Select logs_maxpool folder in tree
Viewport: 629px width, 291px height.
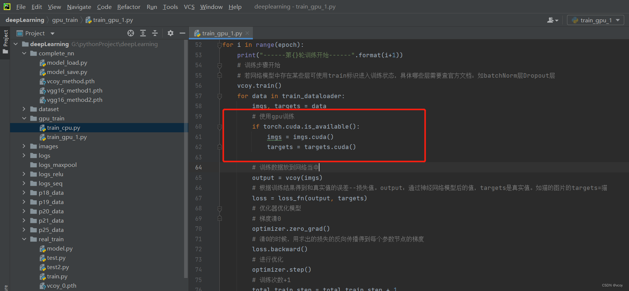(58, 165)
